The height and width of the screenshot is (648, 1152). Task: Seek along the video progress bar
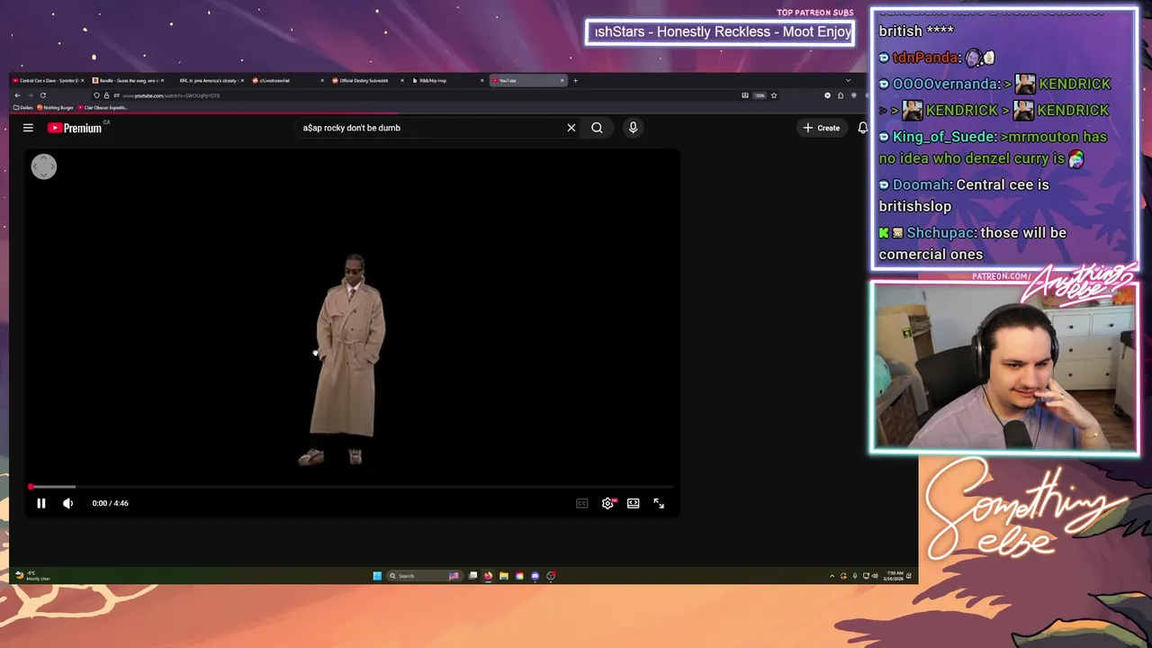[351, 487]
